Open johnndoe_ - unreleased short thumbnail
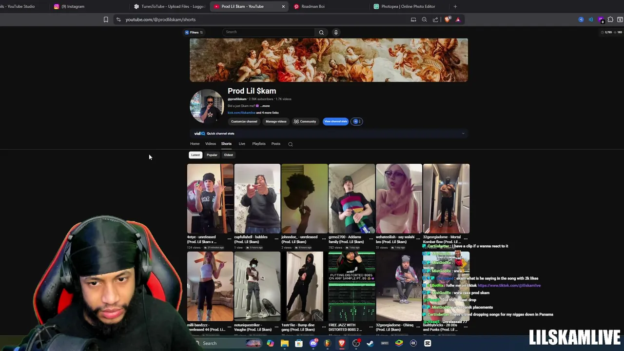 305,198
